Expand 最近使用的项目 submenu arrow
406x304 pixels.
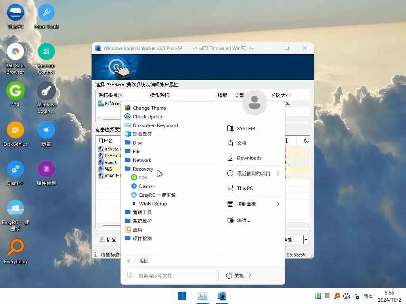(278, 173)
